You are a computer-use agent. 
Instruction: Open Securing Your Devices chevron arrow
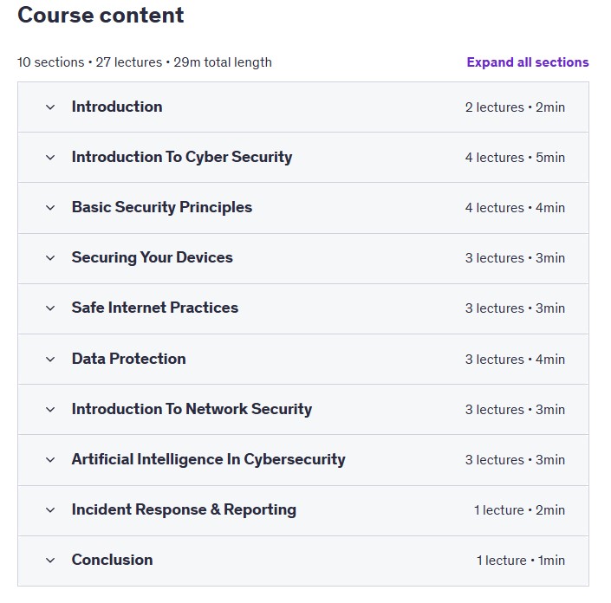click(x=50, y=258)
